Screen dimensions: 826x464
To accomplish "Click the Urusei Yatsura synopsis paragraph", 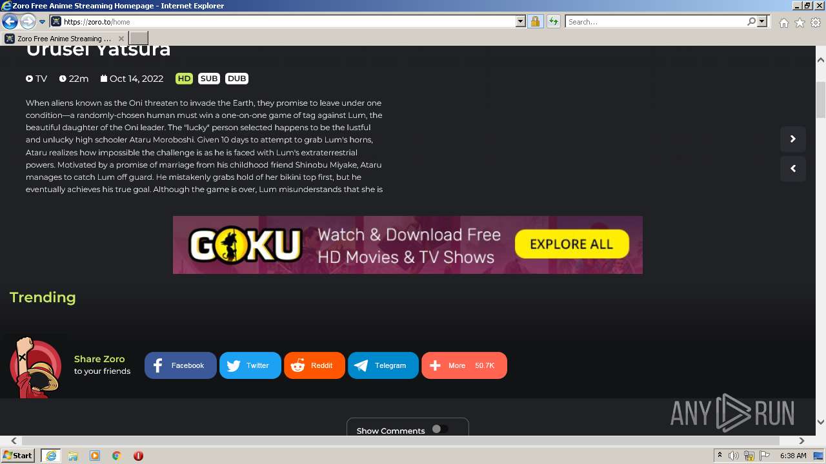I will pos(205,146).
